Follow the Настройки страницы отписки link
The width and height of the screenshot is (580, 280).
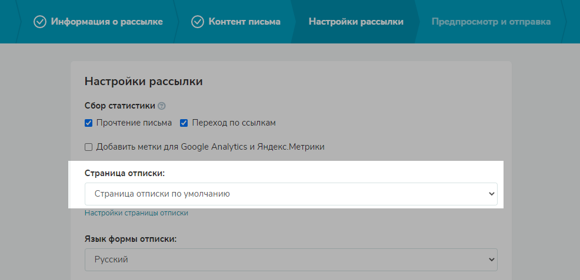[136, 213]
